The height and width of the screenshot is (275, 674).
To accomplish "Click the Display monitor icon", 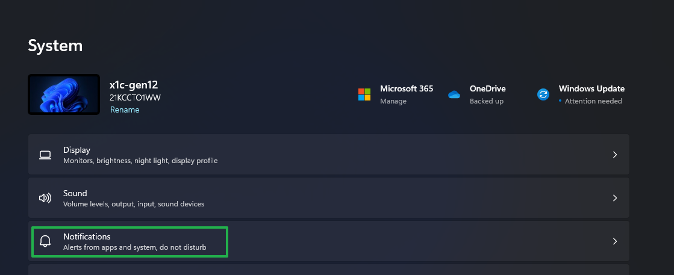I will coord(45,155).
